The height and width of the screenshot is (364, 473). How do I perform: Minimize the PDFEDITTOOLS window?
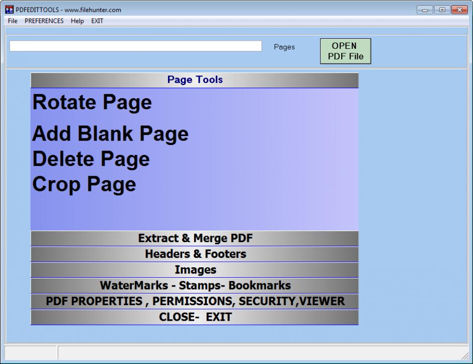tap(425, 10)
